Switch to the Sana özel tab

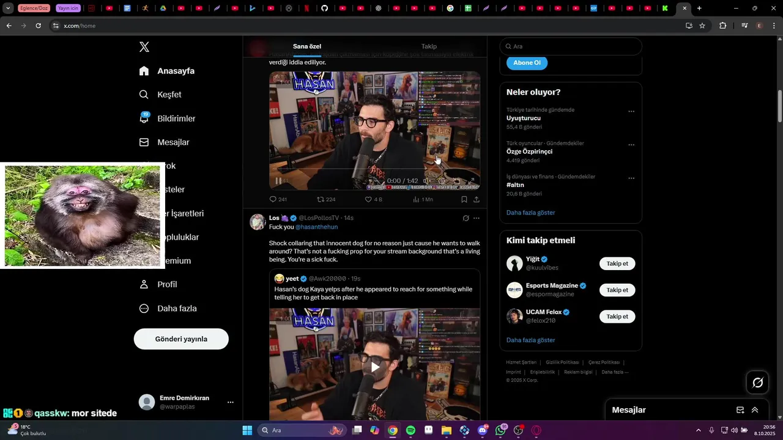pyautogui.click(x=307, y=46)
